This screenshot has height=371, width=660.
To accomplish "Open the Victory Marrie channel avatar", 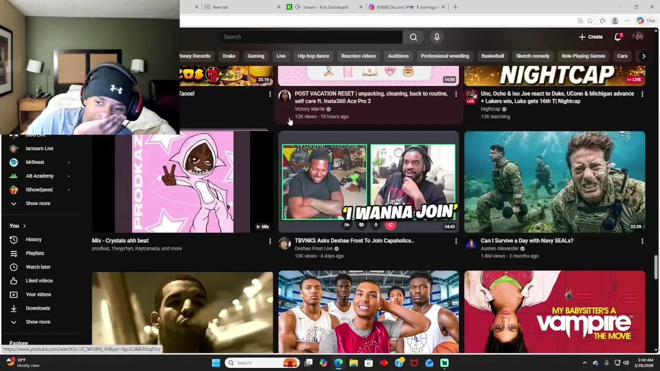I will click(285, 96).
